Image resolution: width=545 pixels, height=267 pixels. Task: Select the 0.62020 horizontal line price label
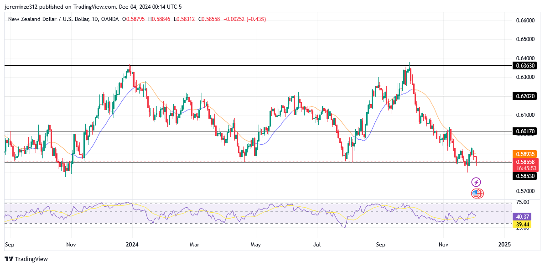tap(524, 96)
